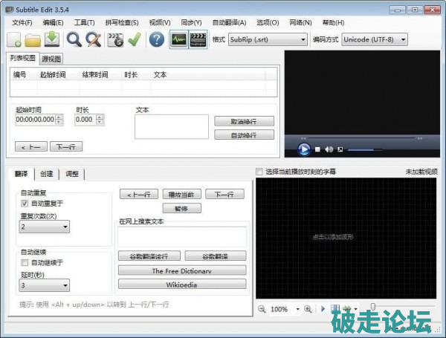Open the 视频(V) menu

point(159,23)
